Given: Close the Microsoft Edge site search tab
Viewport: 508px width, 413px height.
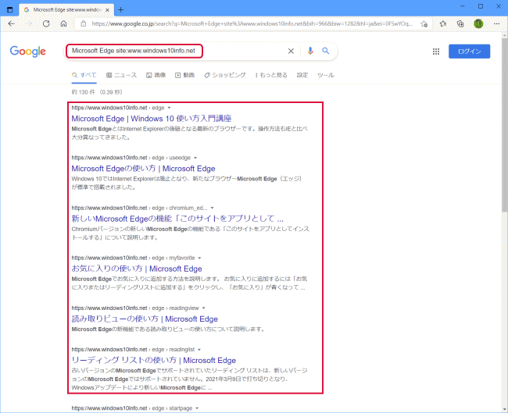Looking at the screenshot, I should click(107, 10).
